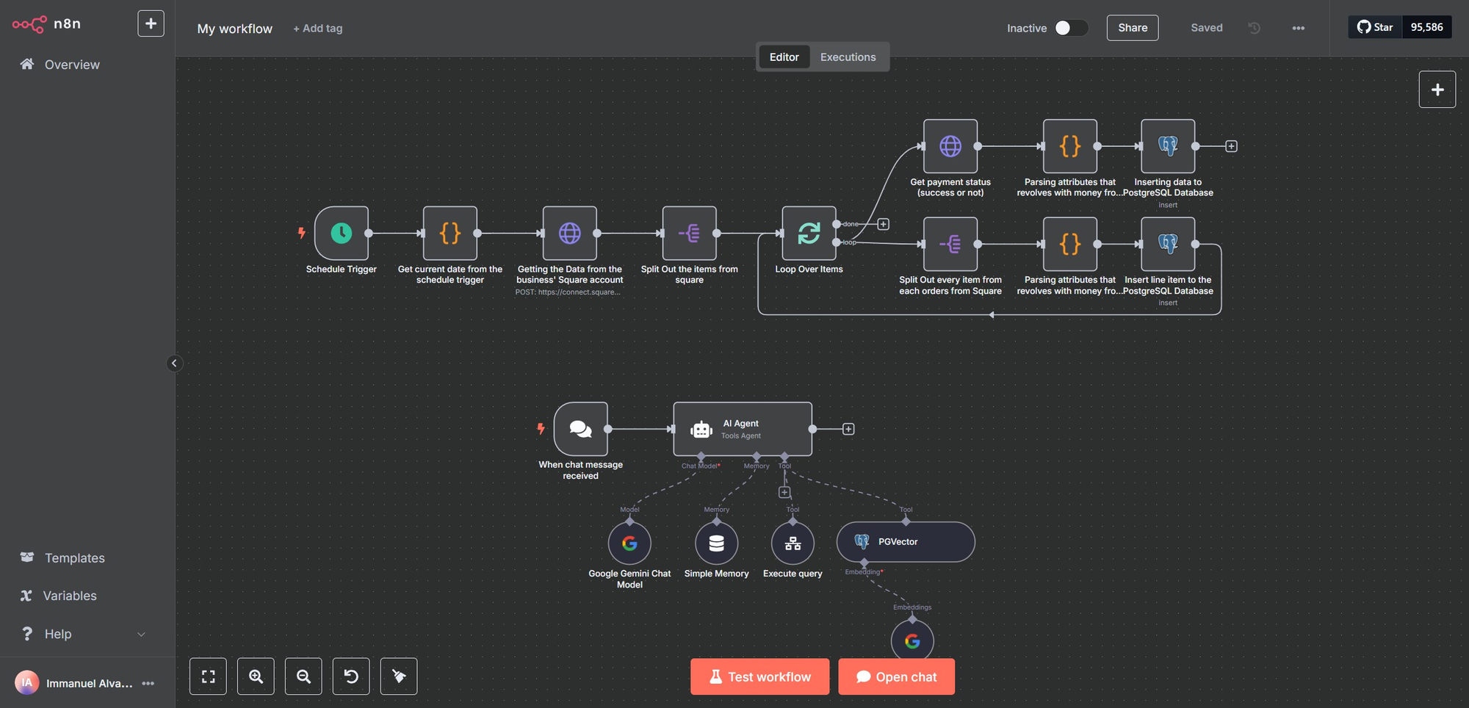
Task: Click the Test workflow button
Action: [x=759, y=676]
